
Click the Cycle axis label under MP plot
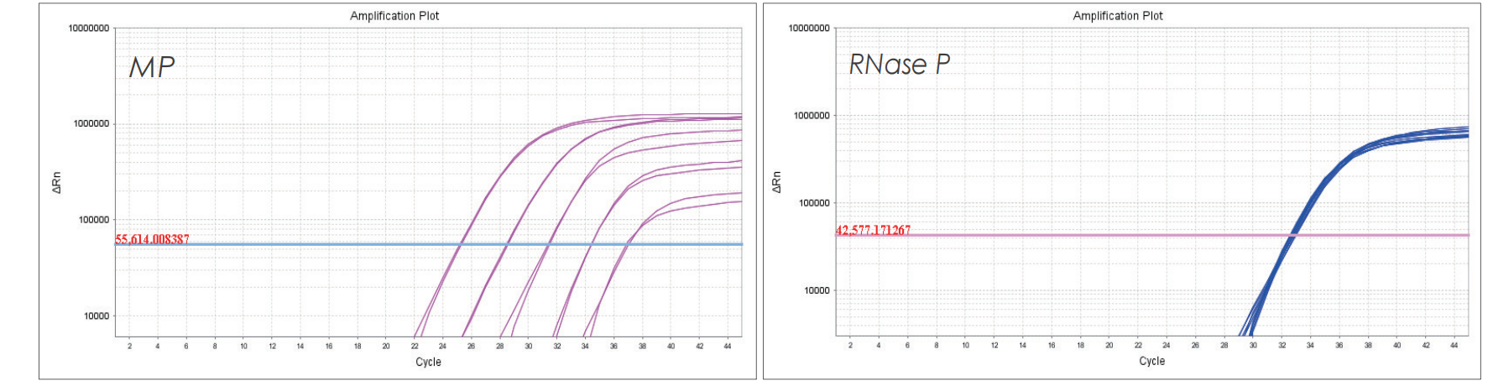[x=428, y=363]
